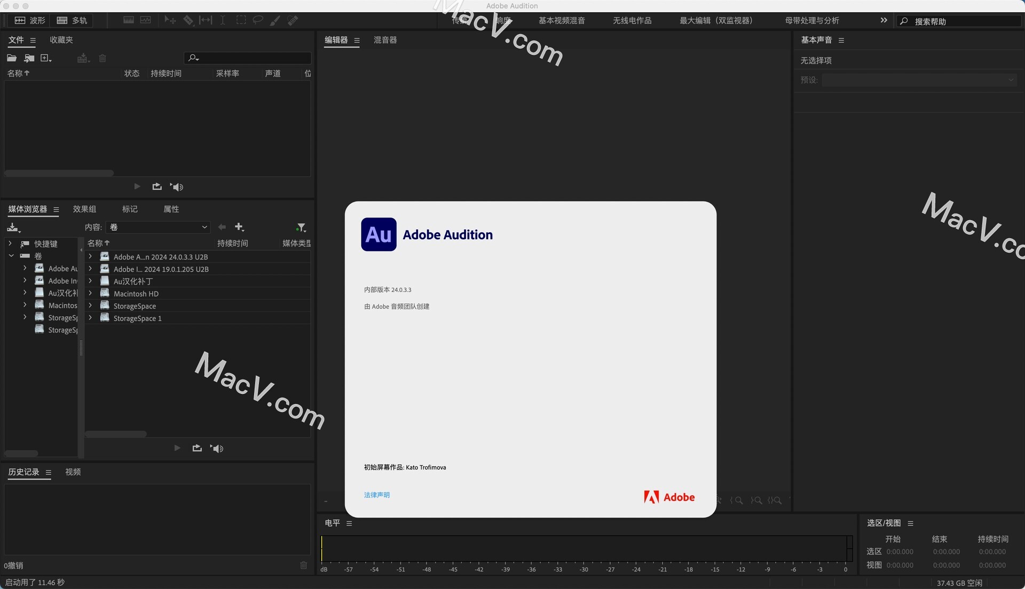1025x589 pixels.
Task: Expand the StorageSpace 1 row
Action: pyautogui.click(x=90, y=318)
